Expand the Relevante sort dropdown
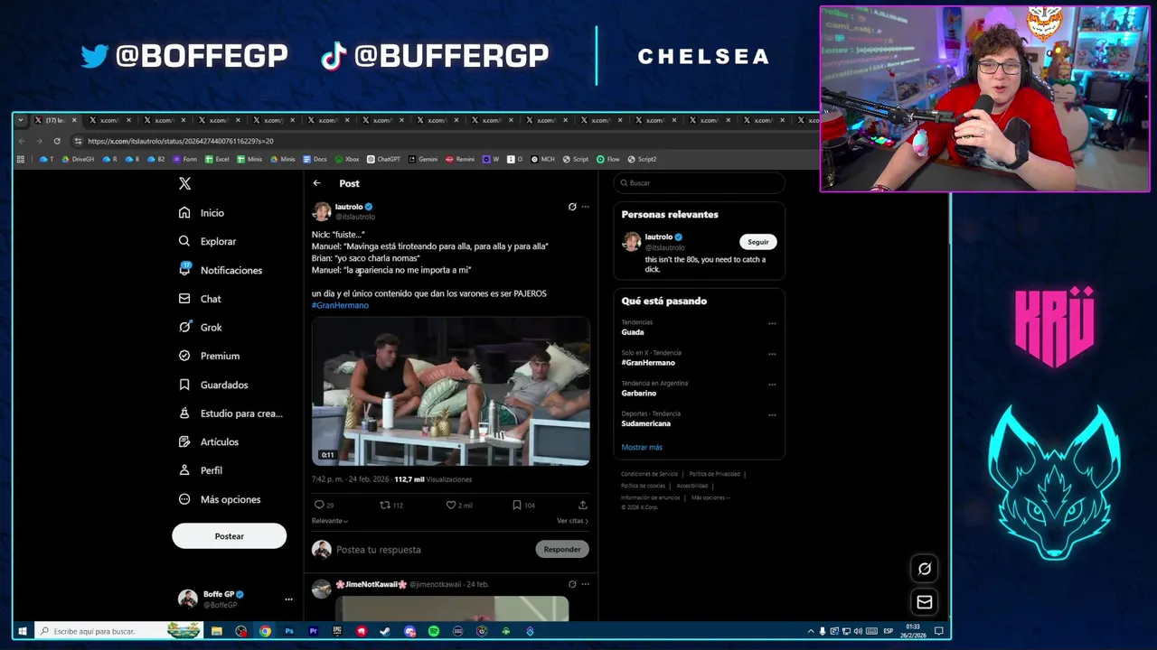1157x650 pixels. 330,521
